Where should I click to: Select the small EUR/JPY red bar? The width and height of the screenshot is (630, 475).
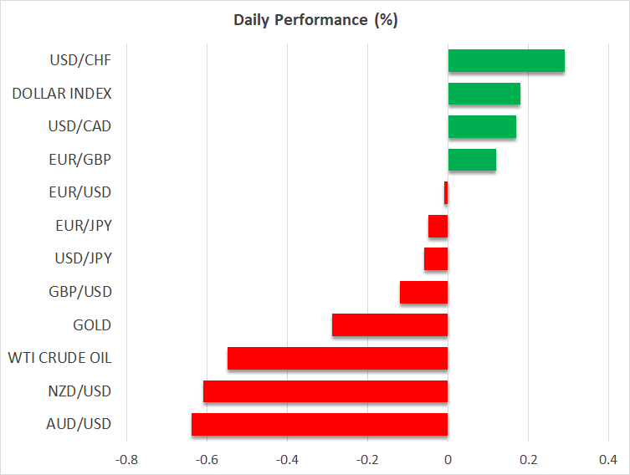(438, 226)
